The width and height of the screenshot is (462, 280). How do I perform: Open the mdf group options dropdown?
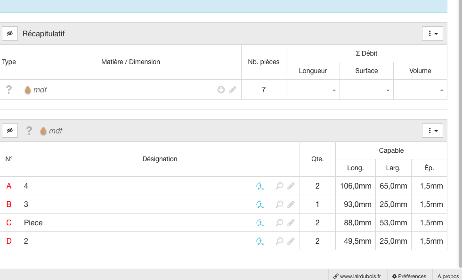pyautogui.click(x=432, y=131)
